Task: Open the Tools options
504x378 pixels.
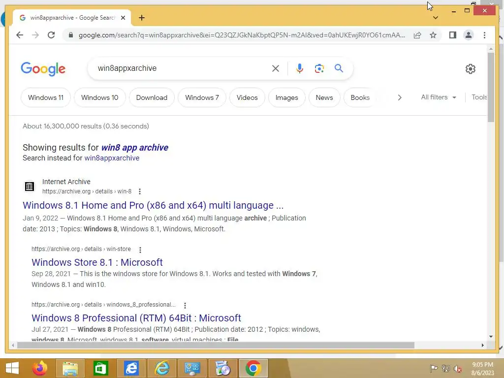Action: 479,97
